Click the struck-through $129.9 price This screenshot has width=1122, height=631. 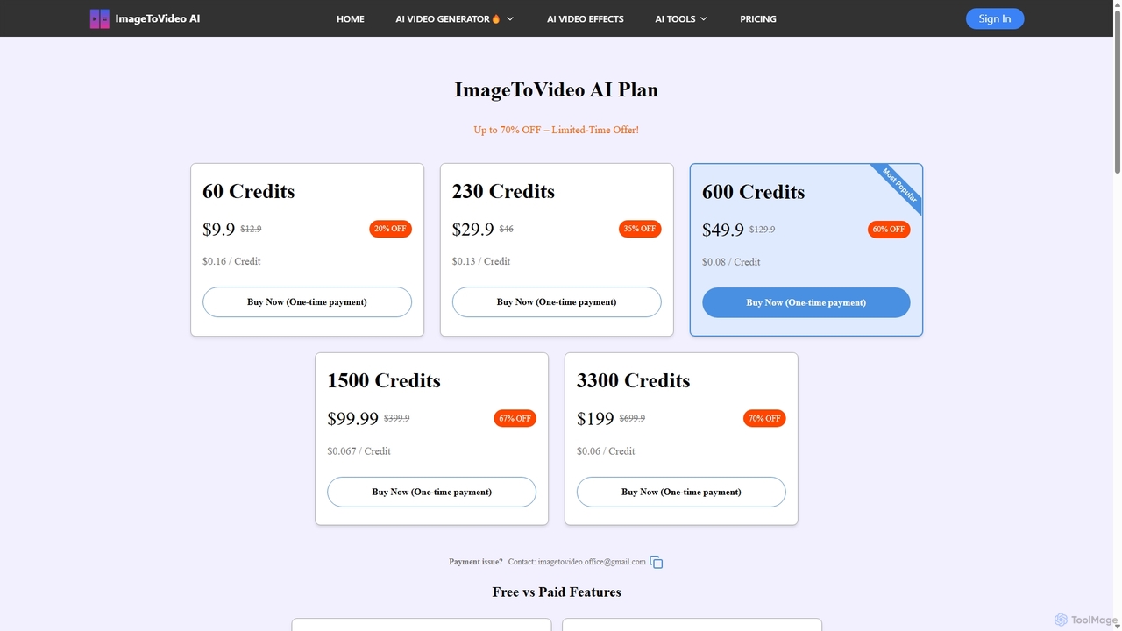tap(763, 230)
